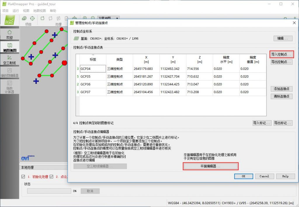Image resolution: width=299 pixels, height=207 pixels.
Task: Toggle the step 2 点云 checkbox
Action: click(x=51, y=177)
